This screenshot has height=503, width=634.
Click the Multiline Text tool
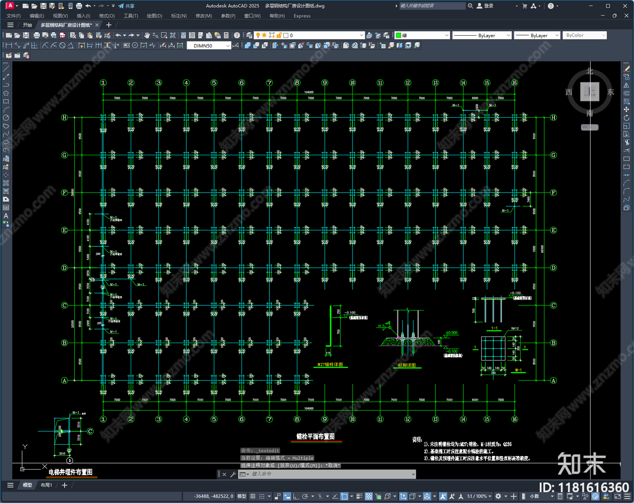tap(6, 216)
